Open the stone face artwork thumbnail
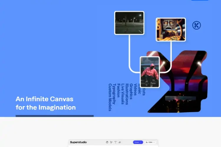The height and width of the screenshot is (147, 221). pos(171,29)
